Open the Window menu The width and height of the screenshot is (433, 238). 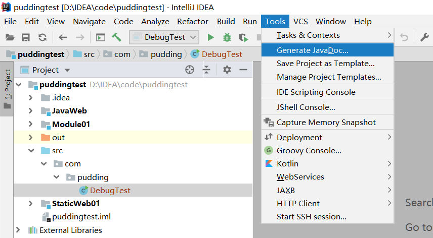(x=331, y=22)
